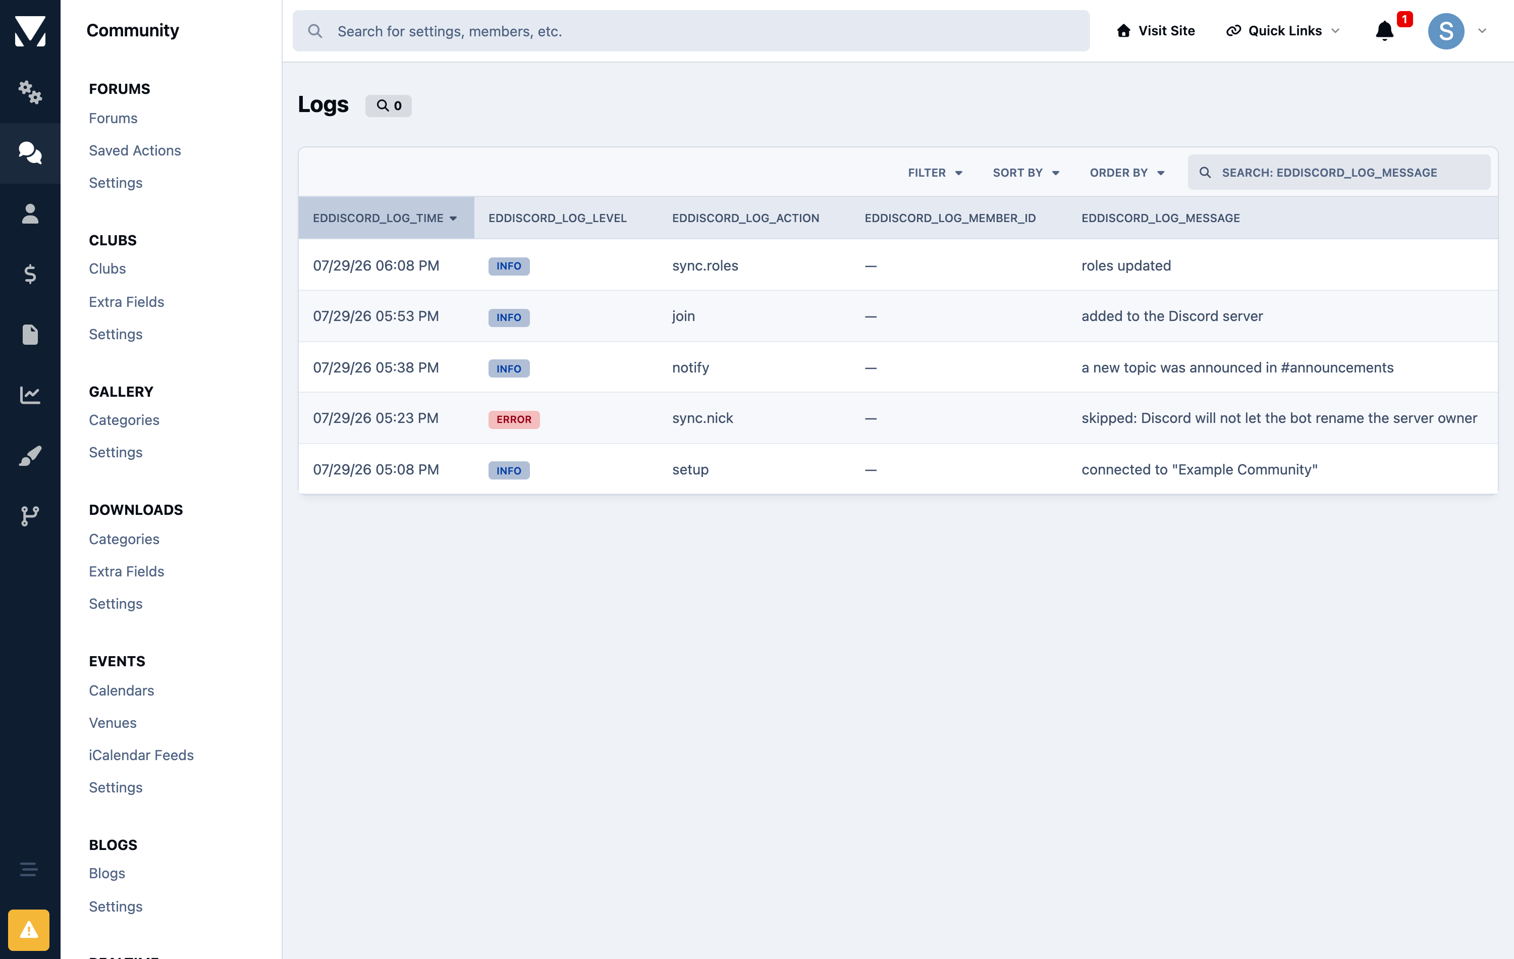Click the table search magnifier icon
This screenshot has height=959, width=1514.
point(1205,172)
